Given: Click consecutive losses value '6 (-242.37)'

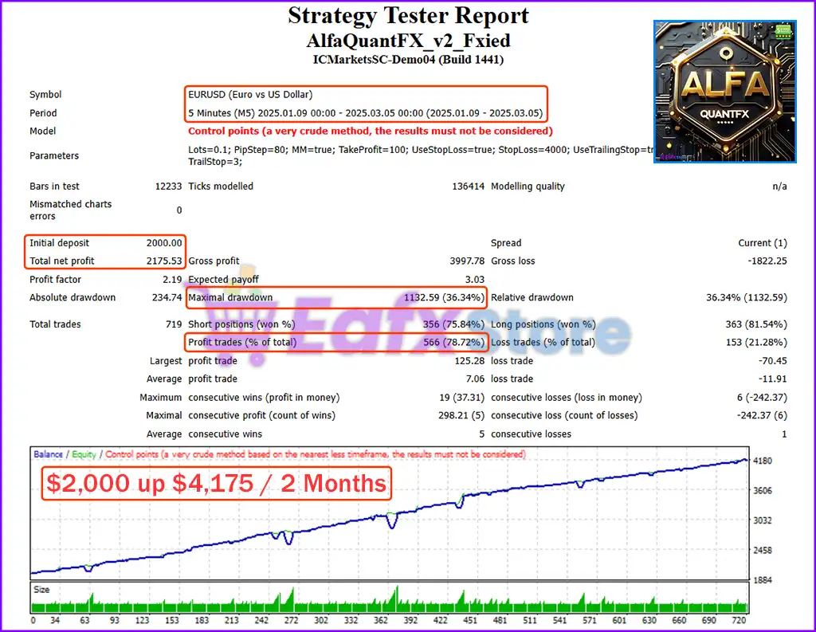Looking at the screenshot, I should click(x=762, y=398).
